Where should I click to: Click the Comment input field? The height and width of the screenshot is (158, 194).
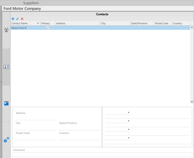pyautogui.click(x=102, y=155)
